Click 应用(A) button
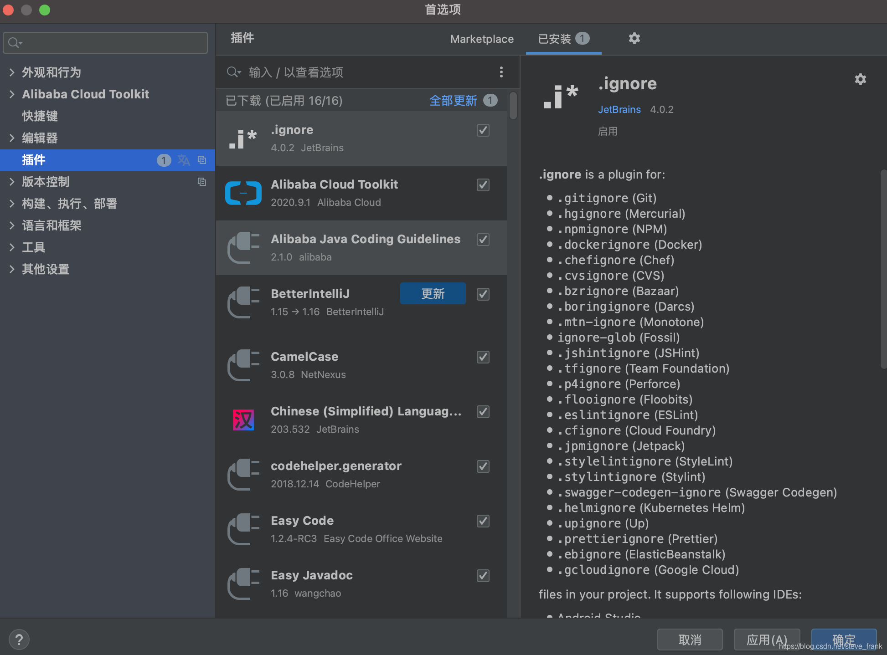The image size is (887, 655). [767, 640]
